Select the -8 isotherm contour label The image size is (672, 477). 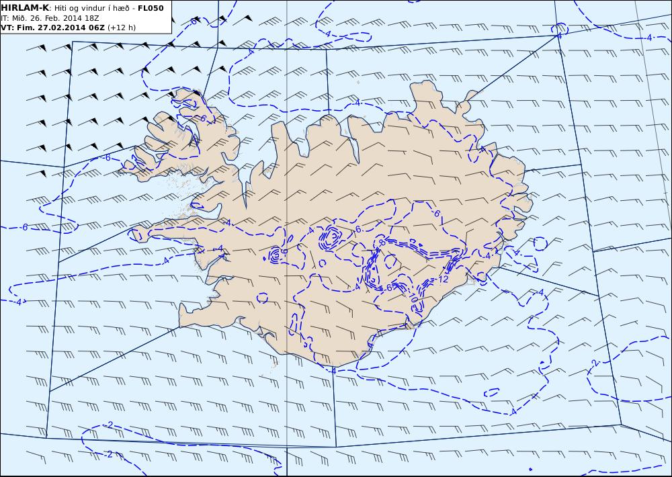coord(381,243)
